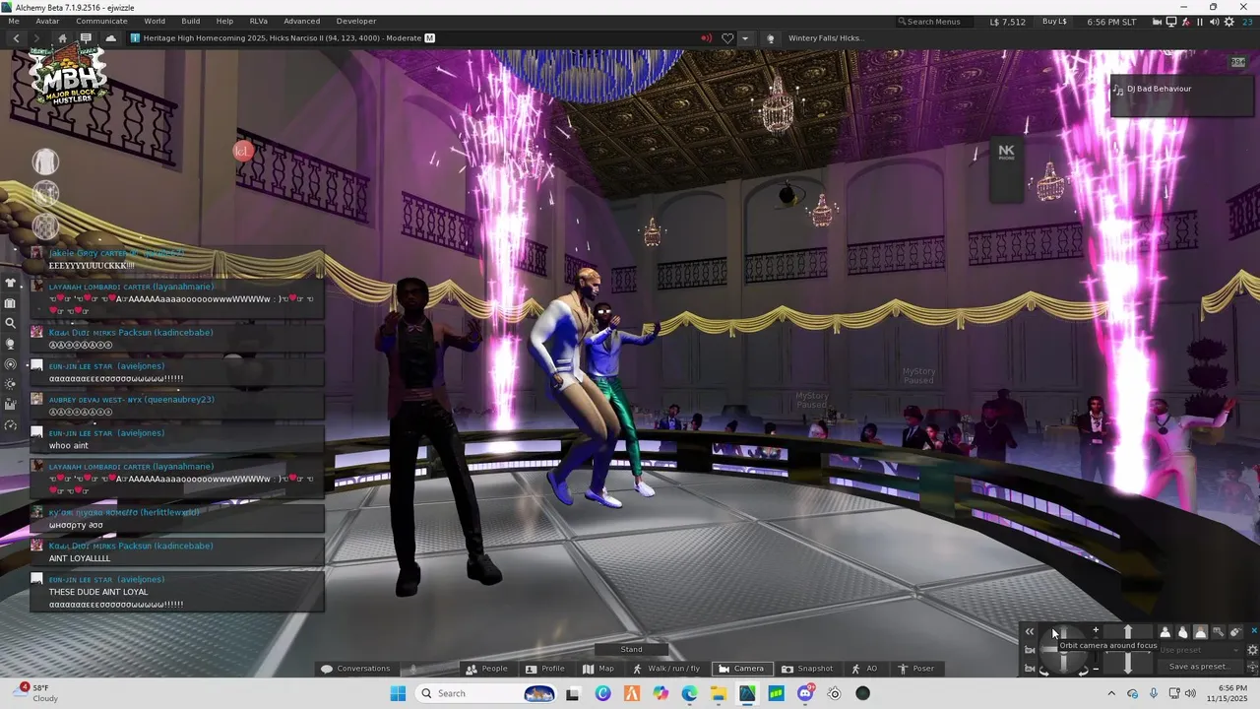1260x709 pixels.
Task: Open the environment sun-moon icon in sidebar
Action: point(10,385)
